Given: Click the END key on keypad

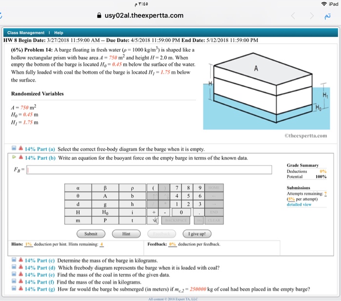Looking at the screenshot, I should (x=214, y=212).
